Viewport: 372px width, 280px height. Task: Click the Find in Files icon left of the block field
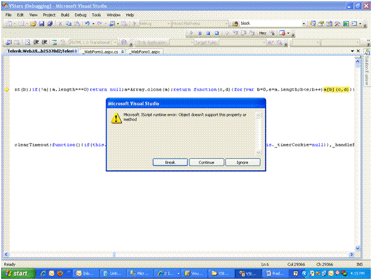pos(235,24)
